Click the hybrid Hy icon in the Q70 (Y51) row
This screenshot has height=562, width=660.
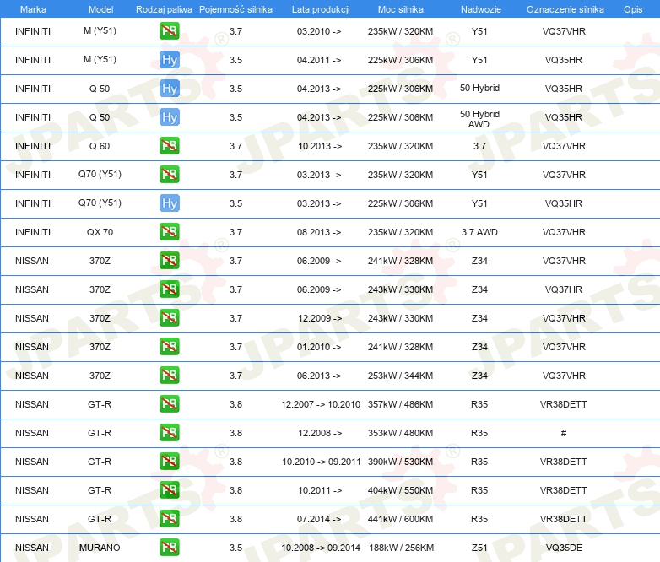pos(170,203)
